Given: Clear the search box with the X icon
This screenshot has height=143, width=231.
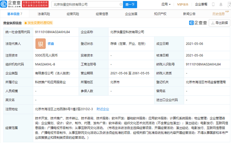Looking at the screenshot, I should pos(121,4).
